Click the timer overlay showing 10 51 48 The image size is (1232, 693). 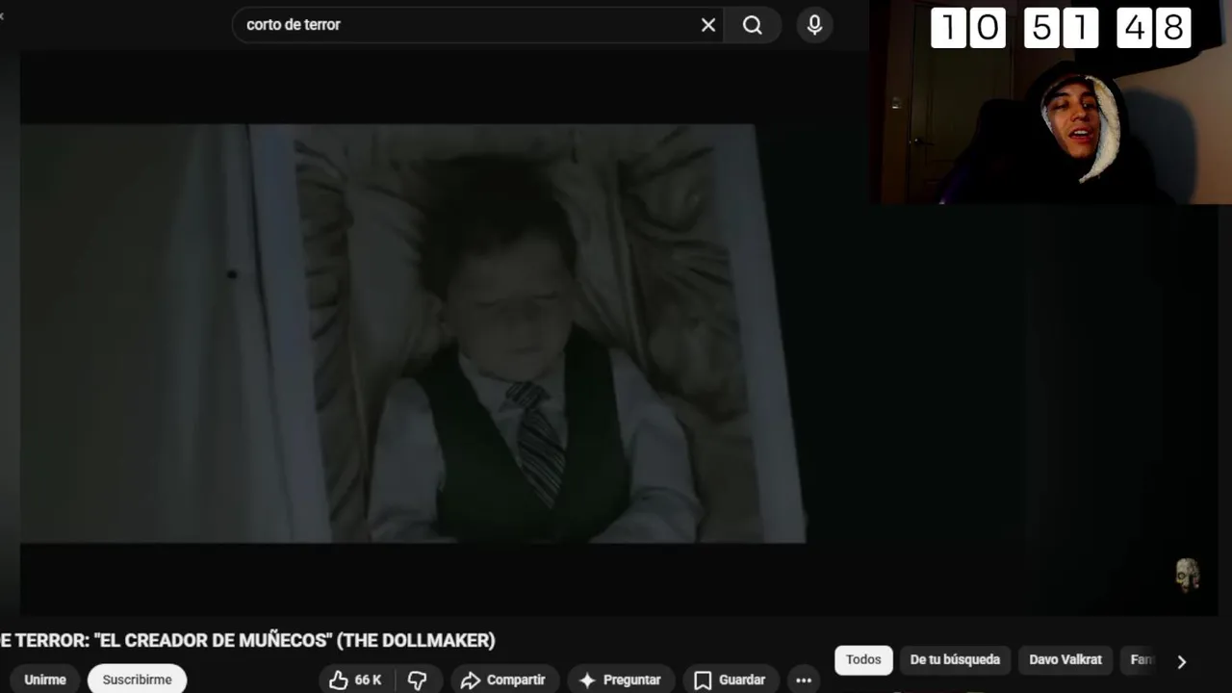pos(1061,28)
